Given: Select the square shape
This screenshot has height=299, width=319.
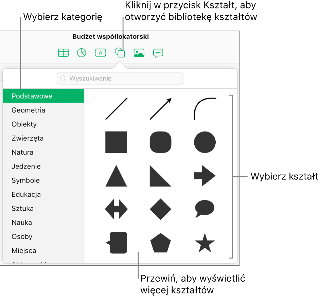Looking at the screenshot, I should click(x=116, y=142).
